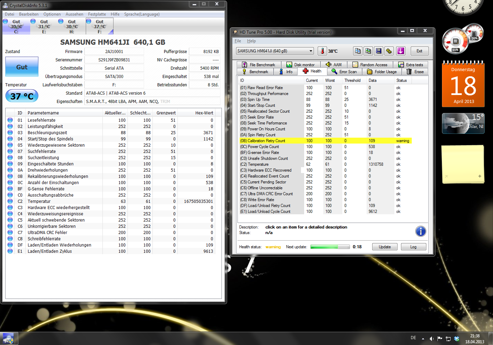Select drive E: Gut 31 °C
Viewport: 493px width, 345px height.
click(44, 26)
